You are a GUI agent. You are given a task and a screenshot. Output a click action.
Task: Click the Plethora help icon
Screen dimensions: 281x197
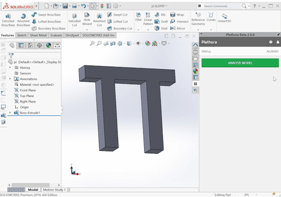pyautogui.click(x=271, y=42)
